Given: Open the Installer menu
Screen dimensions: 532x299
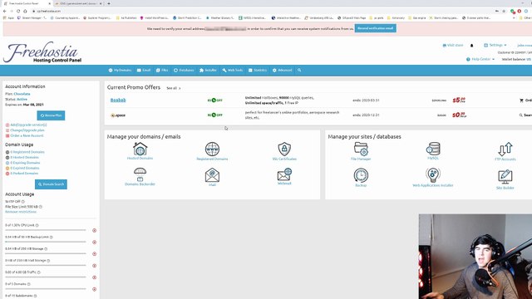Looking at the screenshot, I should click(208, 70).
